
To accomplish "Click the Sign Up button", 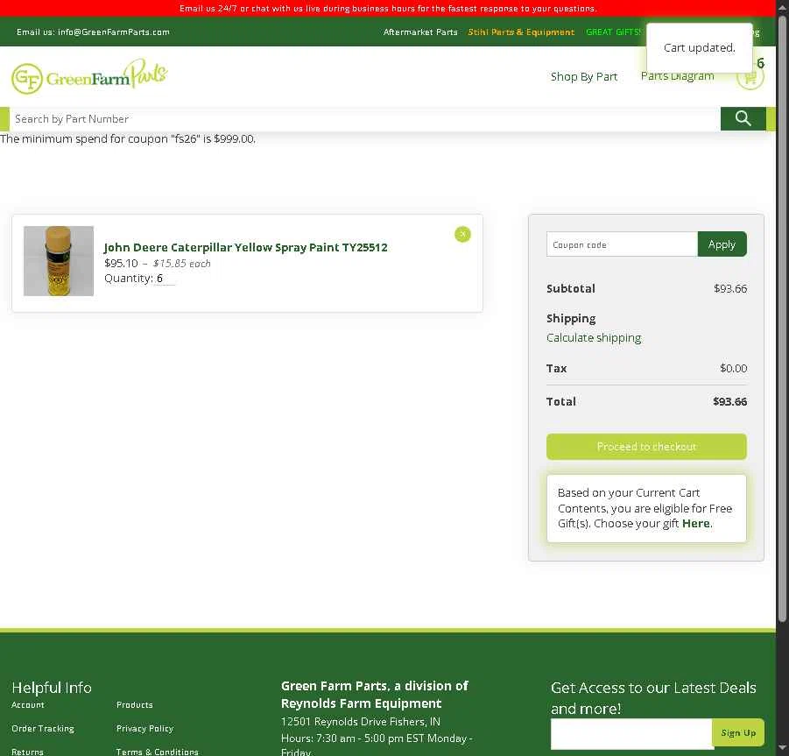I will [x=738, y=733].
